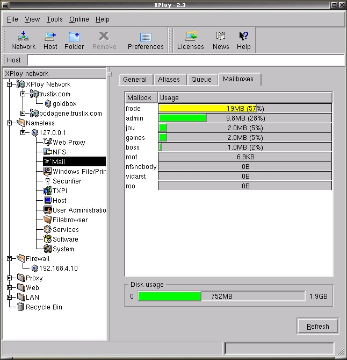Collapse the Firewall folder node
This screenshot has height=360, width=347.
pyautogui.click(x=10, y=259)
